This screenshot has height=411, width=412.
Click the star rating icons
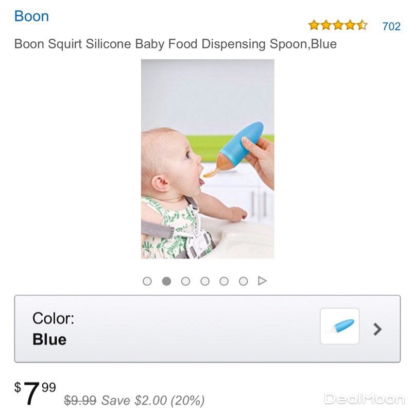337,25
